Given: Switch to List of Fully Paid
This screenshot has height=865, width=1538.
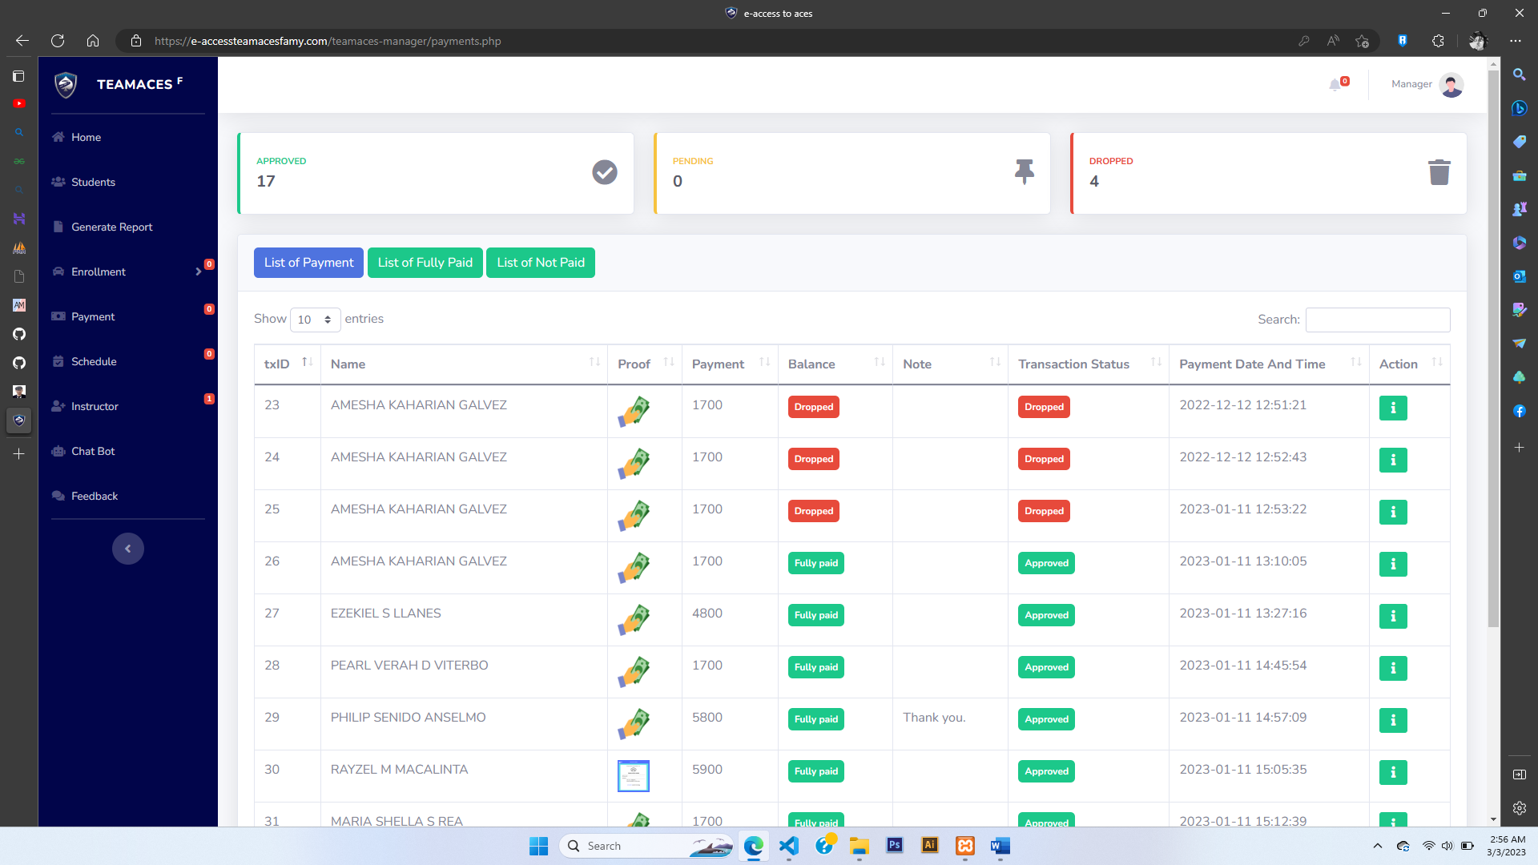Looking at the screenshot, I should [x=425, y=263].
